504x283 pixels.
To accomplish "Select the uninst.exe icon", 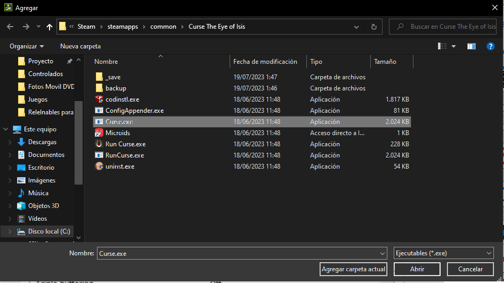I will (x=99, y=166).
